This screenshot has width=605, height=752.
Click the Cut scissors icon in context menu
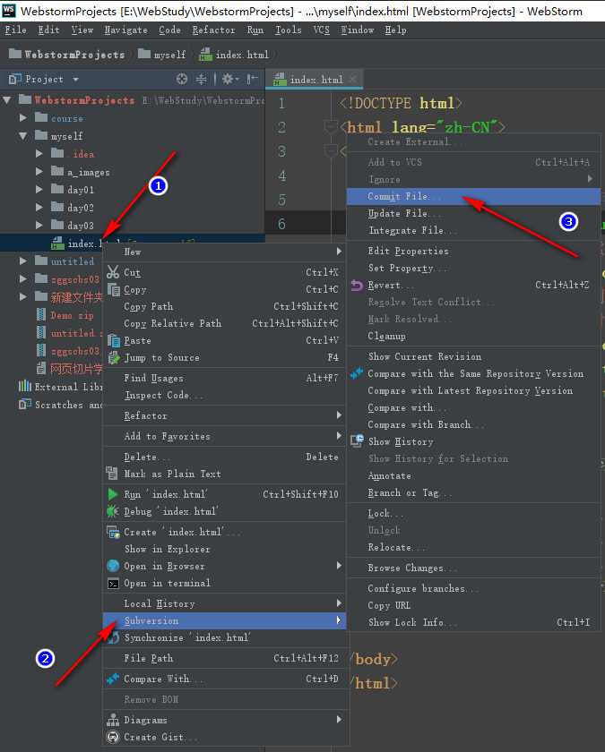[113, 272]
